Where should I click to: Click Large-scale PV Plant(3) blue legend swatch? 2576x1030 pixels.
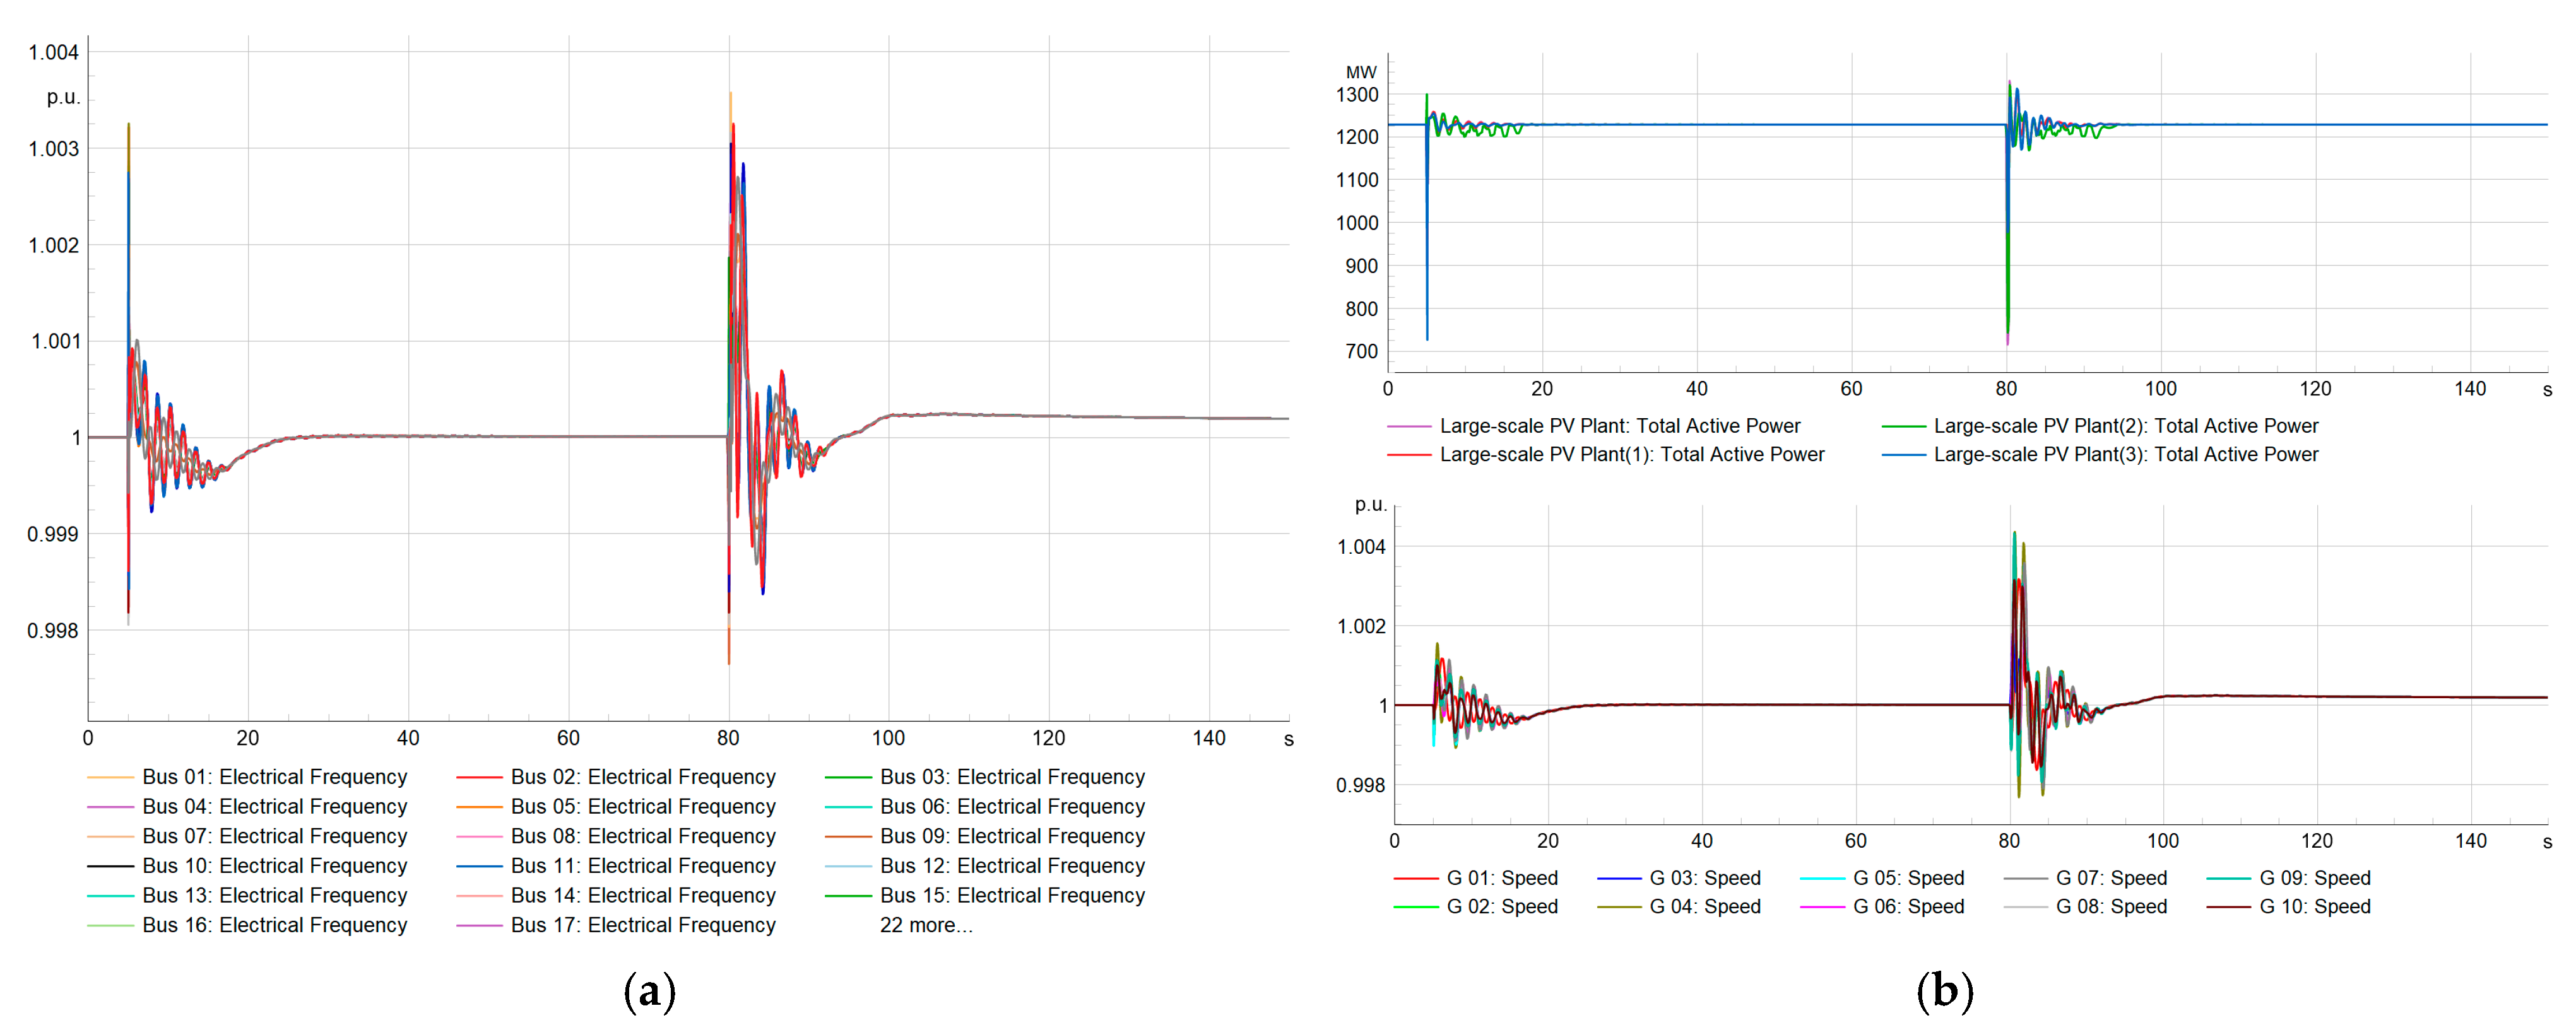point(1903,455)
